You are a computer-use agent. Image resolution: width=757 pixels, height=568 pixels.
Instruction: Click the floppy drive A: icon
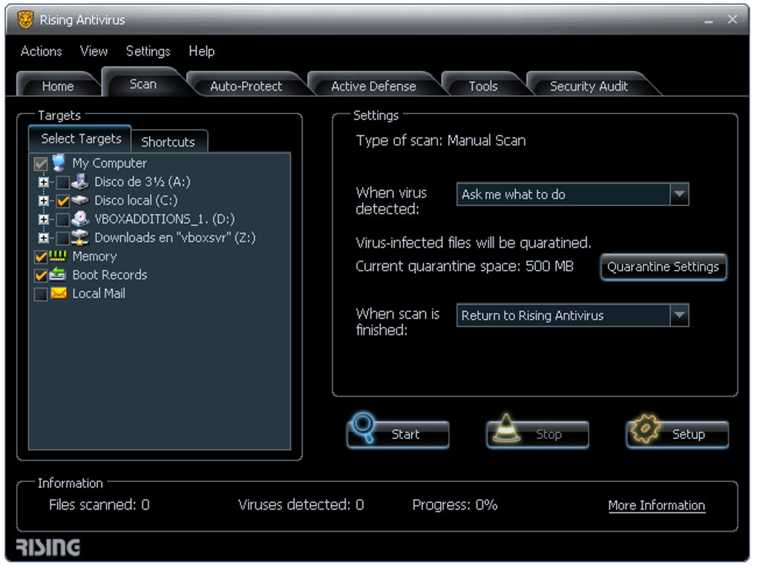pyautogui.click(x=79, y=182)
